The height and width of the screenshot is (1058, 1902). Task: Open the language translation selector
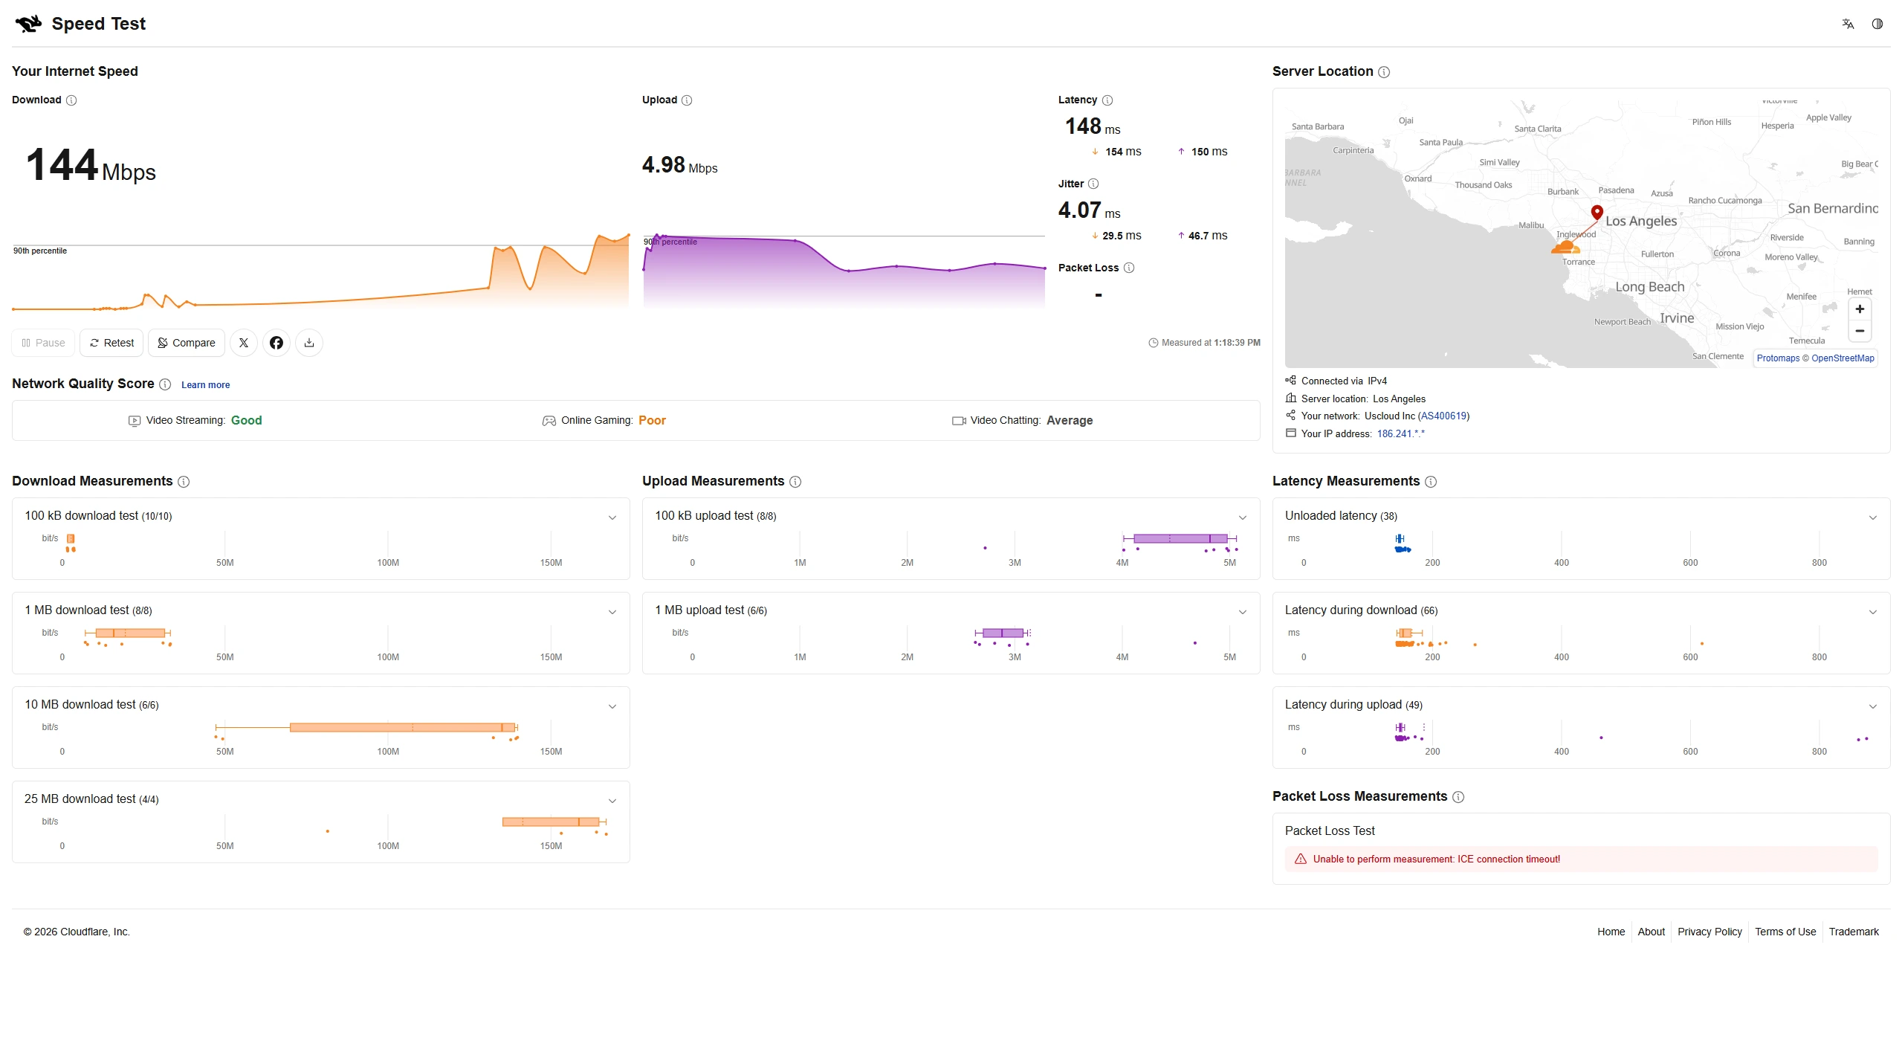(1848, 24)
